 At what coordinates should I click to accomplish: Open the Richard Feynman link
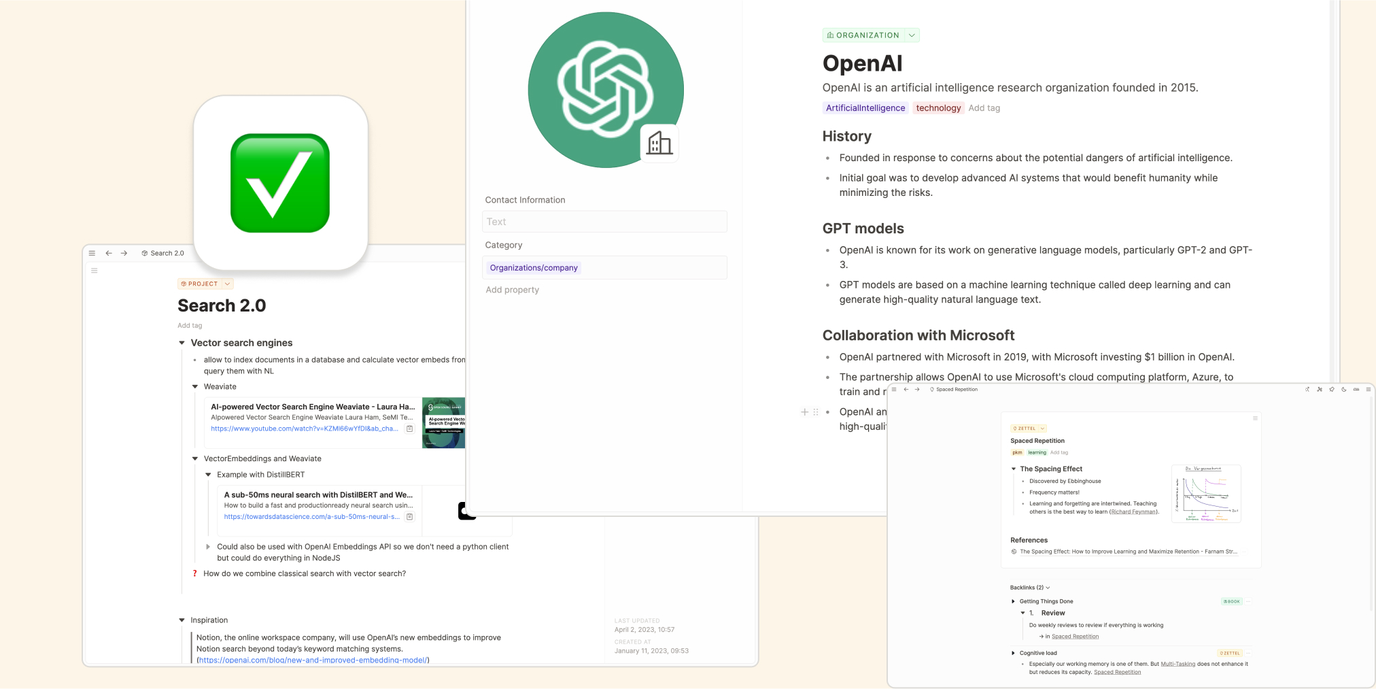pos(1133,511)
